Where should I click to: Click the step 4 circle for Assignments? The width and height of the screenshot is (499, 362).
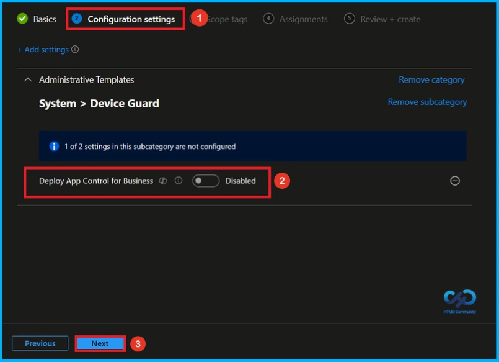tap(268, 19)
